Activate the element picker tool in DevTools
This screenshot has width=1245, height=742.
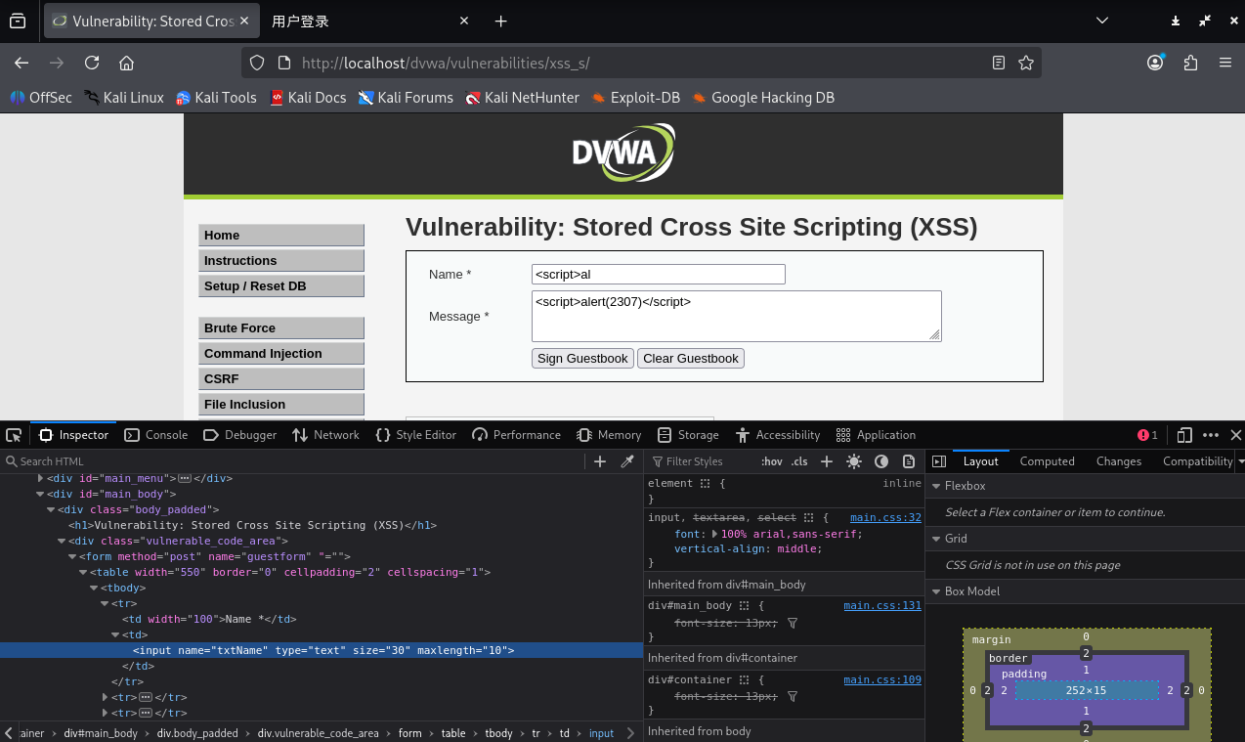(x=14, y=435)
